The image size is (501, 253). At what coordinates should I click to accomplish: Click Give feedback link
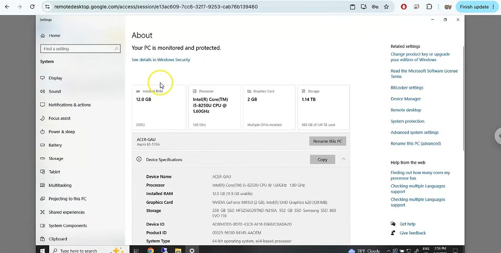tap(413, 233)
